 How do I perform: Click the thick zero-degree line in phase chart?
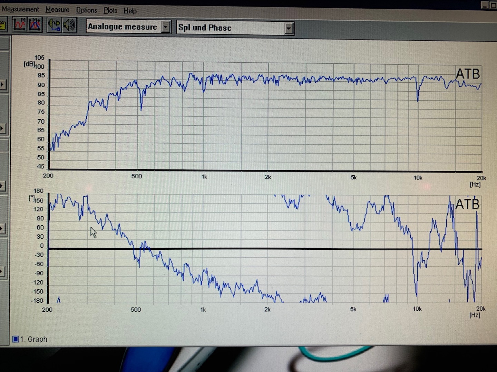[x=265, y=249]
